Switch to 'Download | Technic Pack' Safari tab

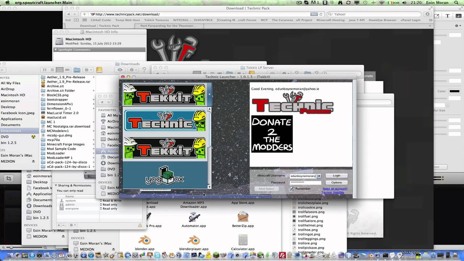click(99, 26)
